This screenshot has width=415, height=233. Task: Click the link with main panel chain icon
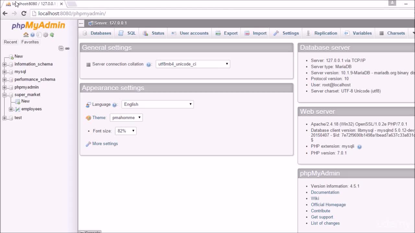[x=67, y=48]
